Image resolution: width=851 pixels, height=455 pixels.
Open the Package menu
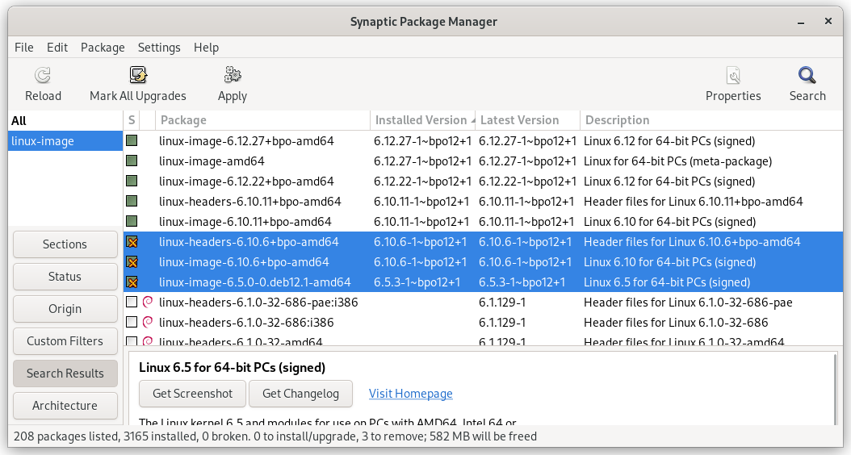[103, 48]
